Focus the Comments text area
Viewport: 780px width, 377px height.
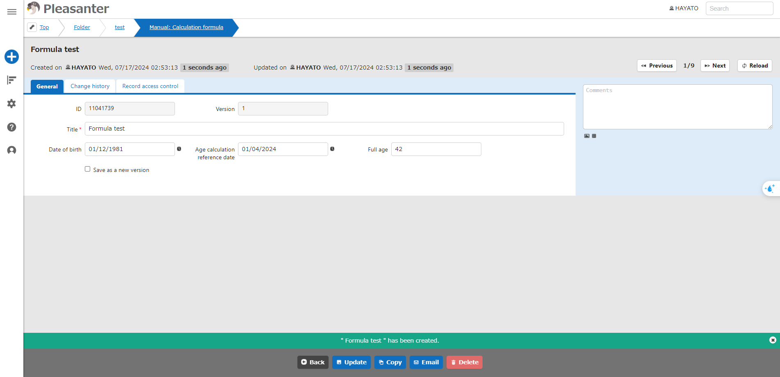(x=678, y=107)
